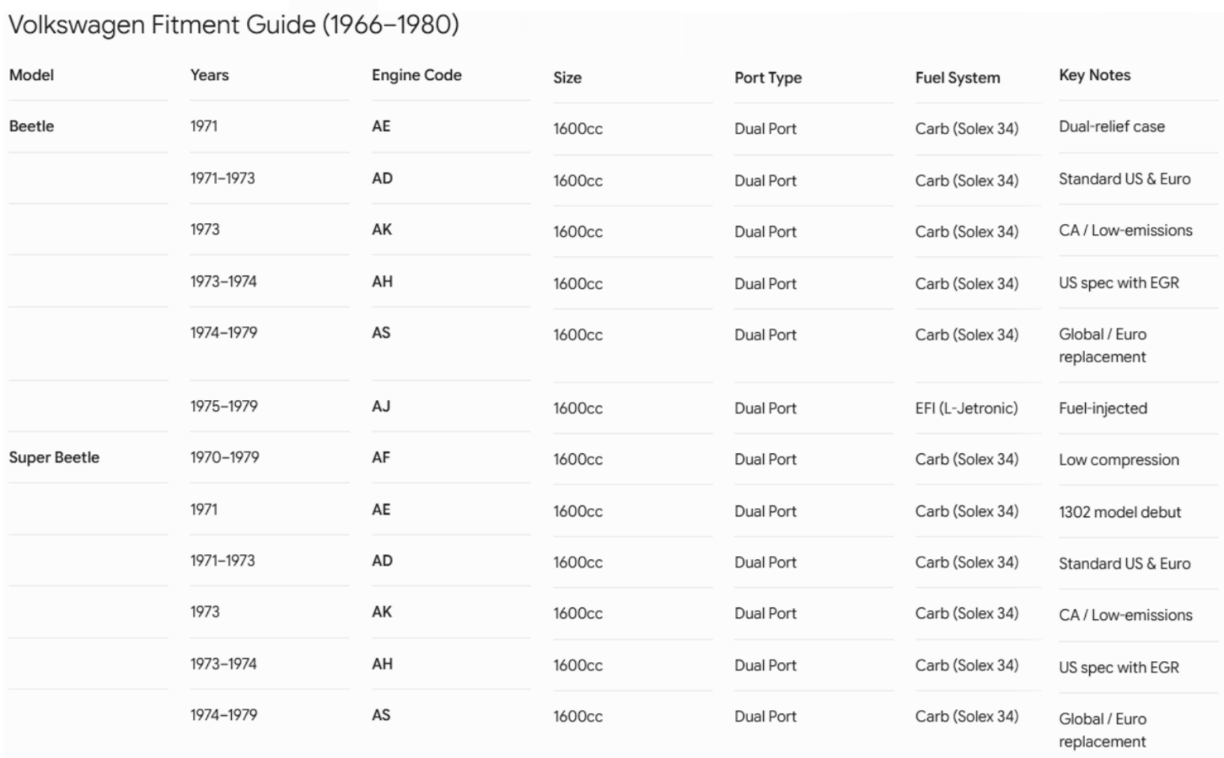This screenshot has width=1224, height=758.
Task: Select the Key Notes column header
Action: tap(1094, 75)
